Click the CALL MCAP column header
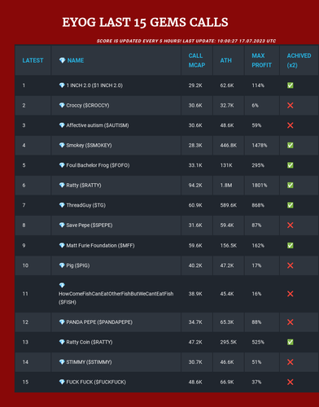 (x=197, y=60)
